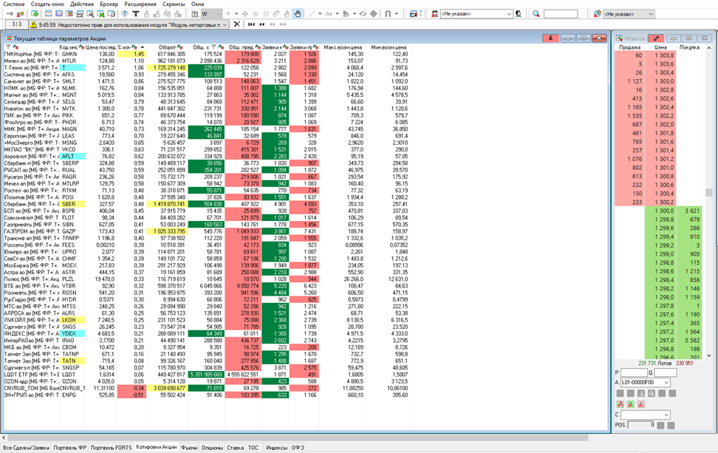Expand the magnet tool dropdown arrow
This screenshot has width=718, height=453.
[x=396, y=14]
